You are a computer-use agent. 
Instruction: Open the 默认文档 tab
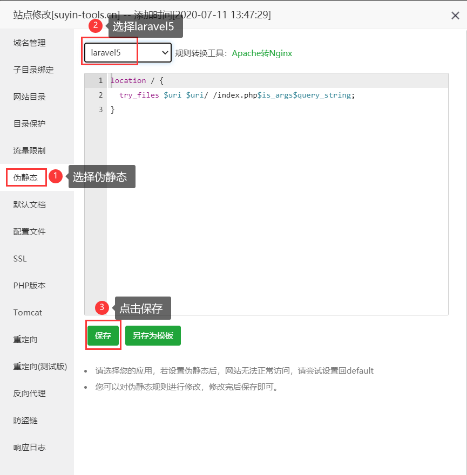[x=30, y=205]
